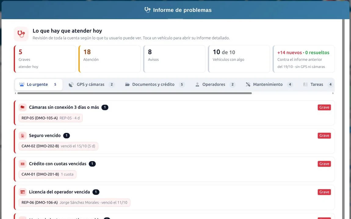Viewport: 351px width, 219px height.
Task: Click the camera icon for Cámaras sin conexión
Action: (22, 108)
